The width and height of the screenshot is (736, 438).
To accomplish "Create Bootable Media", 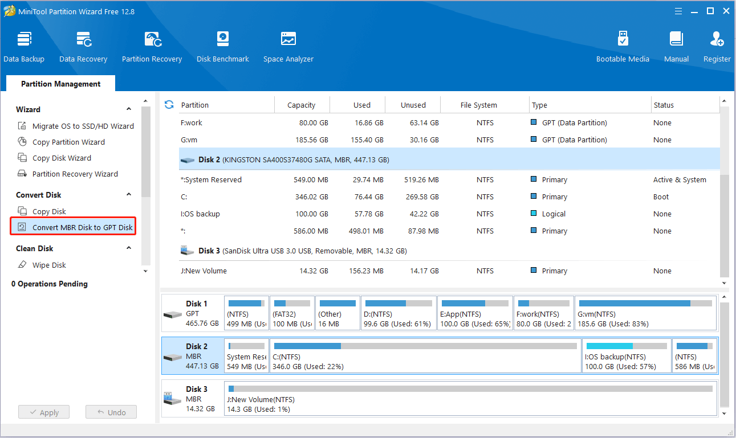I will (x=623, y=47).
